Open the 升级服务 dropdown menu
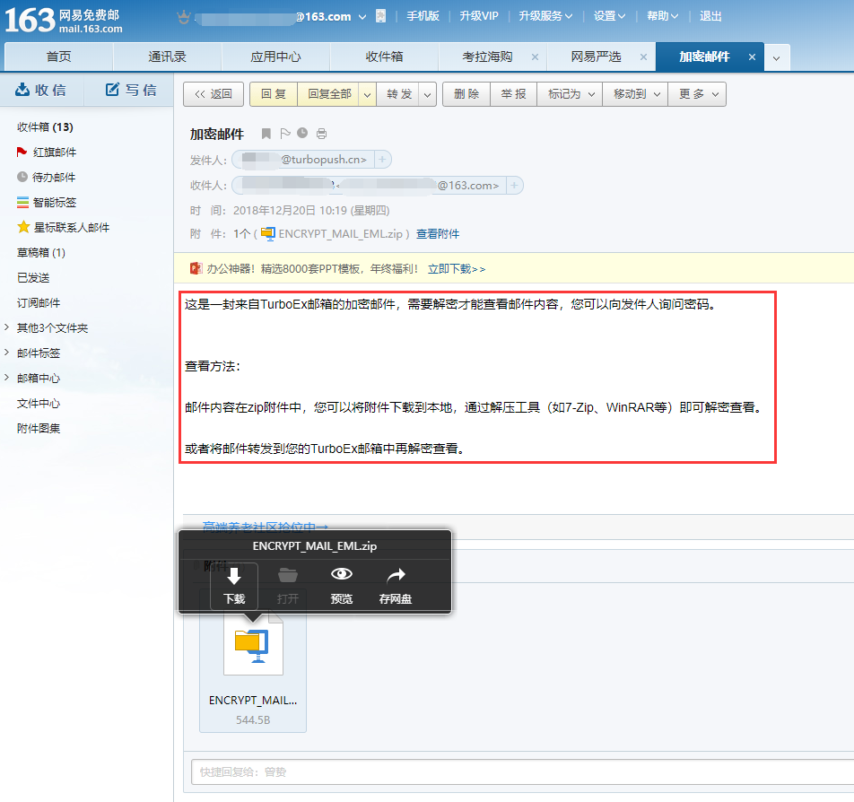 coord(545,16)
